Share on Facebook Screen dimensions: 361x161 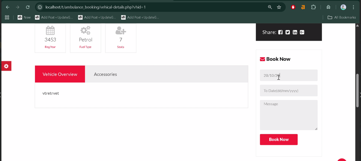tap(280, 32)
